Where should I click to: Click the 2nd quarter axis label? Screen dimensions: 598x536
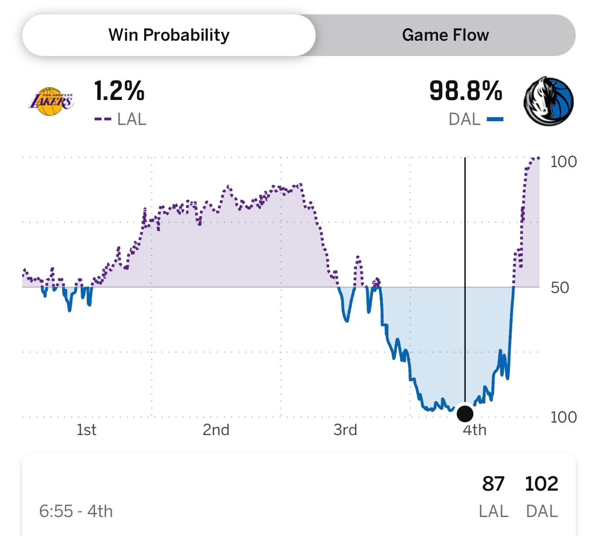coord(216,430)
